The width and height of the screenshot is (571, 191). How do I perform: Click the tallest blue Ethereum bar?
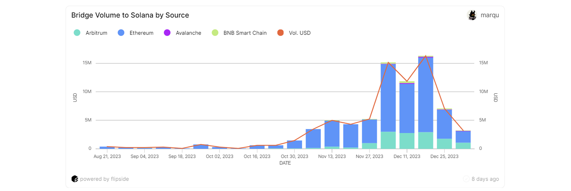pyautogui.click(x=426, y=95)
